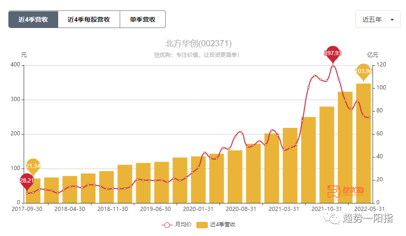Click the yellow 近4季营收 legend swatch
Screen dimensions: 406x236
(x=202, y=225)
